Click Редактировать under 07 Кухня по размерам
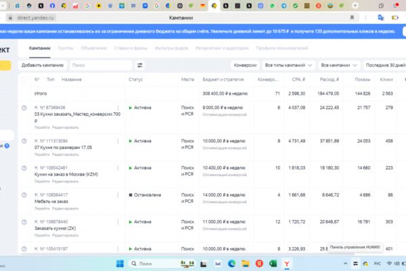Image resolution: width=406 pixels, height=271 pixels. coord(65,154)
